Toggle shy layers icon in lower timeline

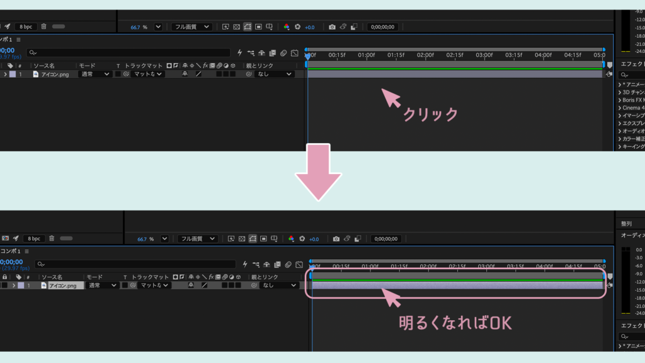266,264
